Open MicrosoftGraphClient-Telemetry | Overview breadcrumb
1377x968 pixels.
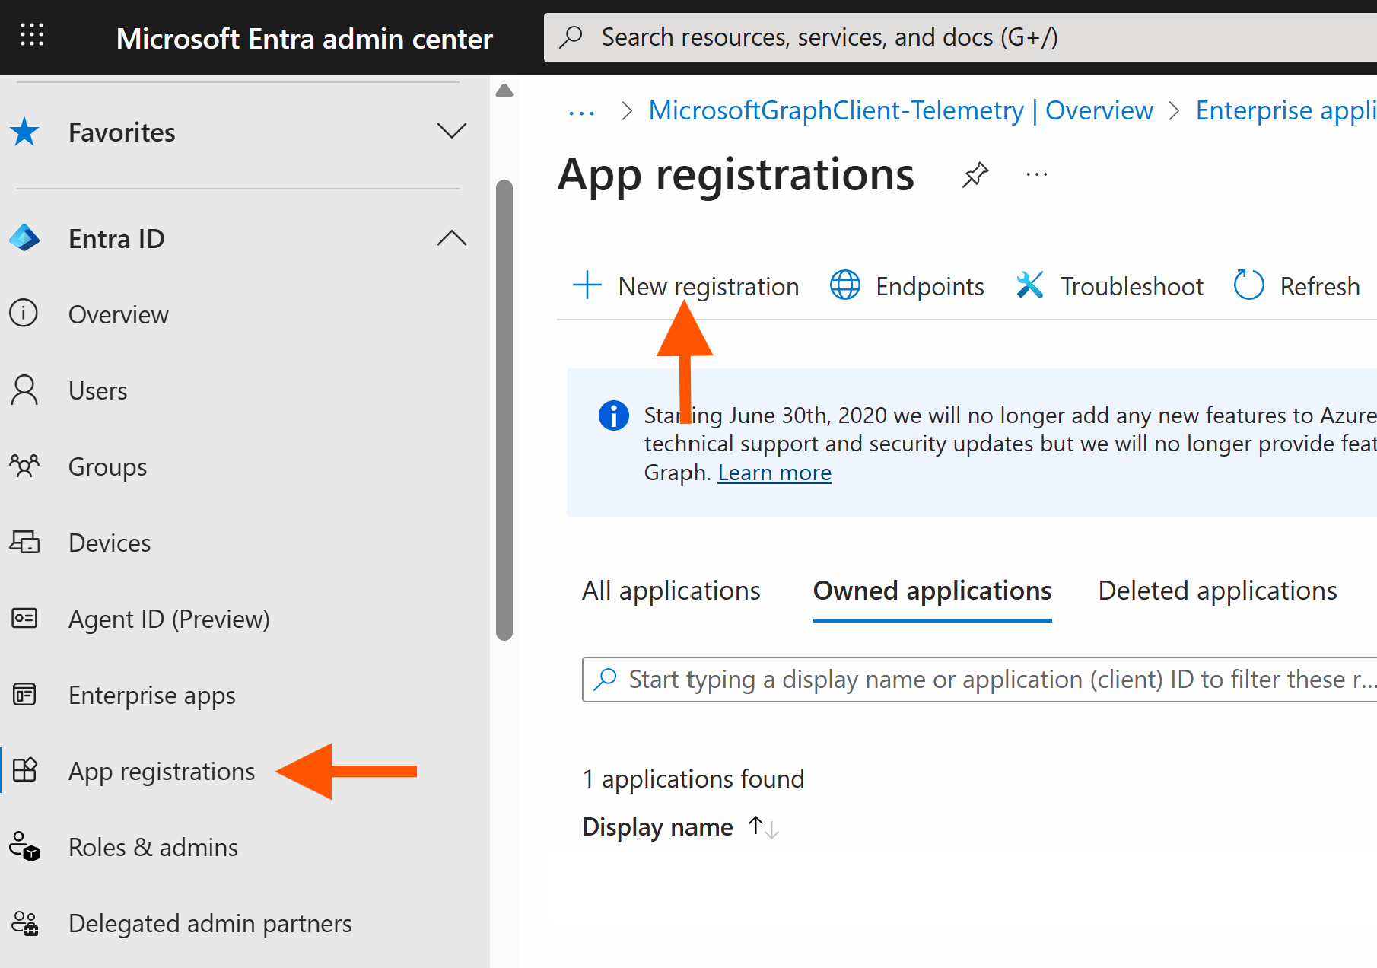point(901,111)
